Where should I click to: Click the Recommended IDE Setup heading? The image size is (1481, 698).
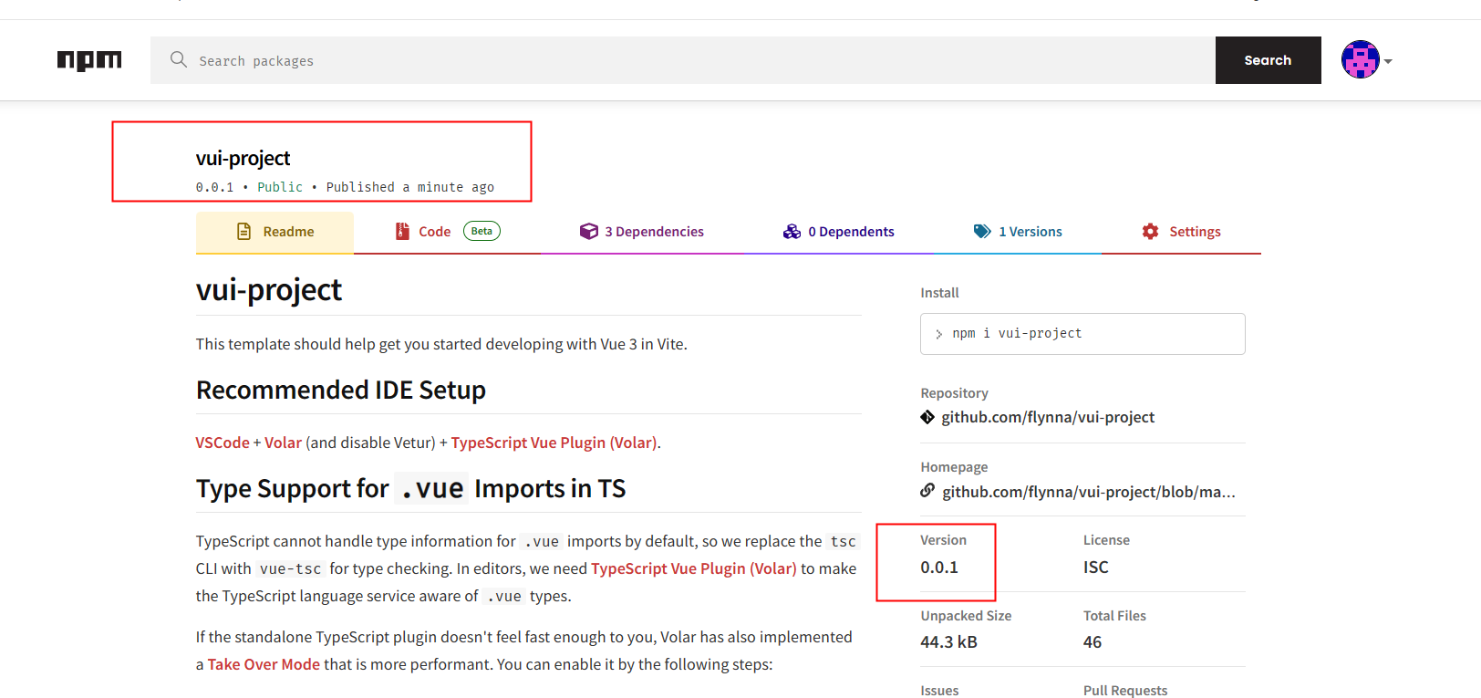[341, 391]
